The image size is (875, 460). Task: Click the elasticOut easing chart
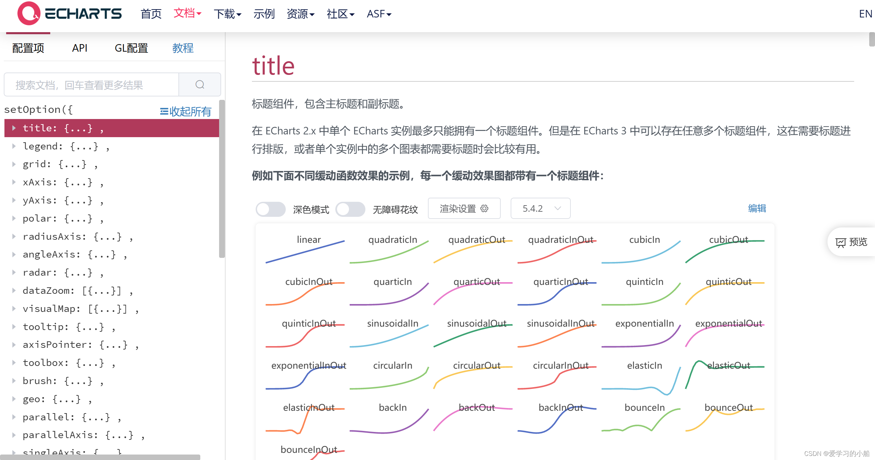[725, 375]
